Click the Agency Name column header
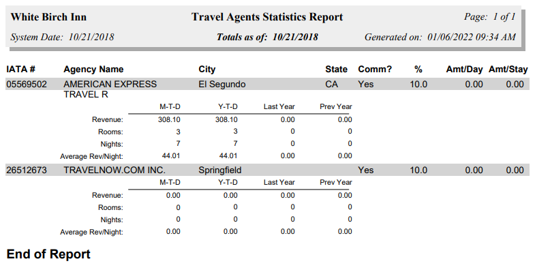 pos(93,70)
